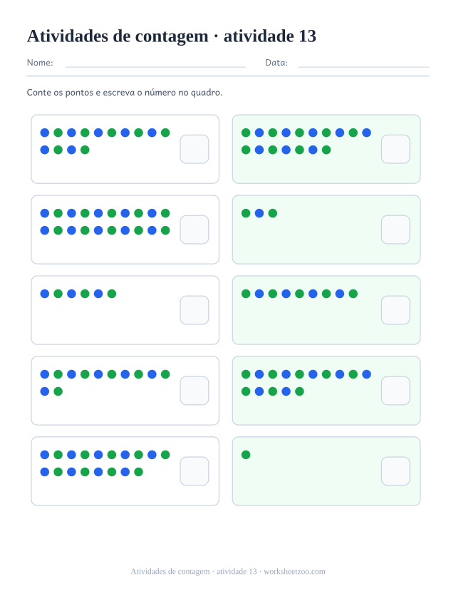Select the answer box for the 12-dot card
The width and height of the screenshot is (456, 591).
tap(195, 391)
